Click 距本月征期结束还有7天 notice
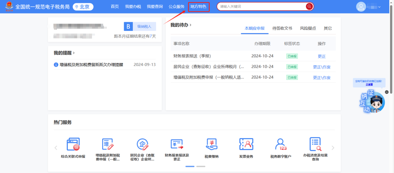Viewport: 394px width, 173px height. (135, 37)
